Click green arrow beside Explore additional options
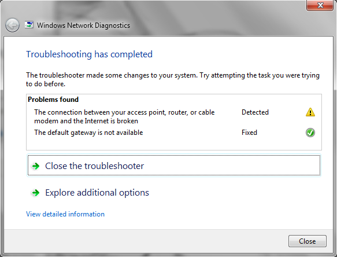 36,193
